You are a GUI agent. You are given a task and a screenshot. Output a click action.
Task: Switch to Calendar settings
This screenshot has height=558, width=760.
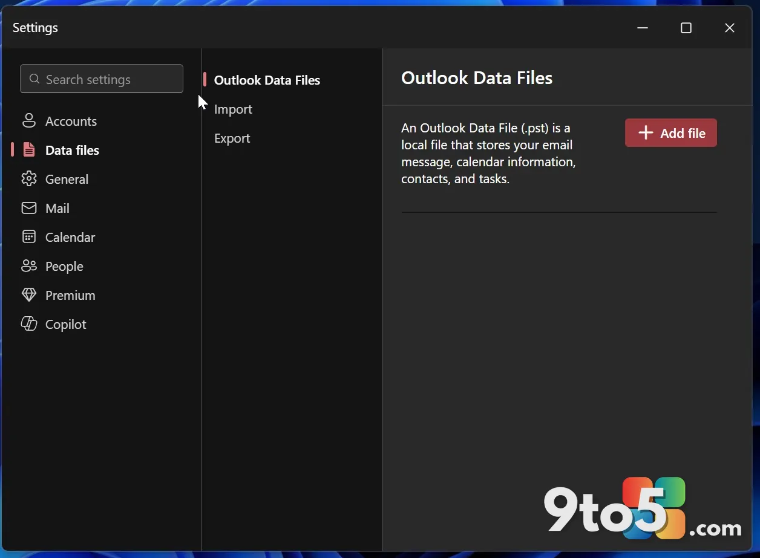point(70,237)
